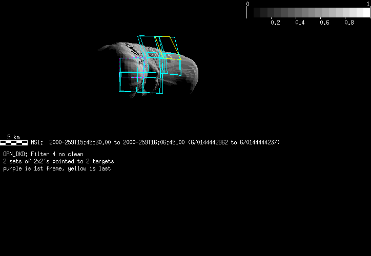The image size is (371, 256).
Task: Click the 'OPN_DKD: Filter 4 no clean' line
Action: click(43, 154)
